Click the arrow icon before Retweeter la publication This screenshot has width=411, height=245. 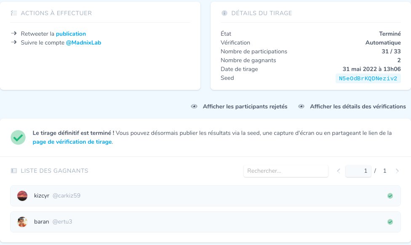tap(14, 34)
